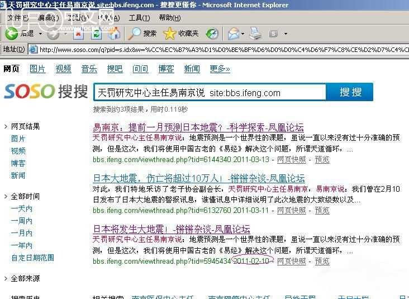The width and height of the screenshot is (409, 299).
Task: Click the Print toolbar icon
Action: 255,34
